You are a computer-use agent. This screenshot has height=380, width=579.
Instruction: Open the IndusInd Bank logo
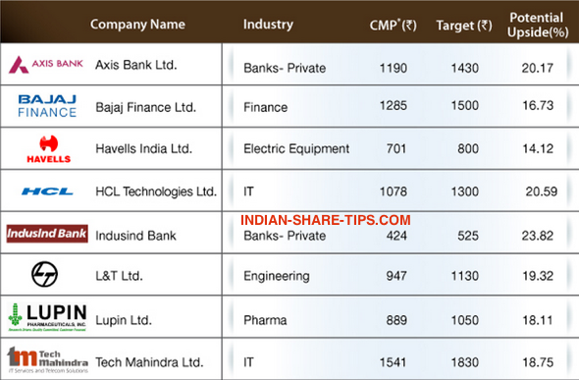[x=47, y=234]
